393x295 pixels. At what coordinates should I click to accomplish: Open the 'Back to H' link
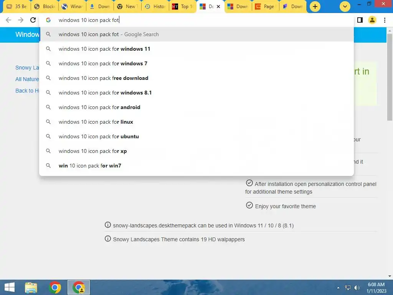pyautogui.click(x=27, y=91)
